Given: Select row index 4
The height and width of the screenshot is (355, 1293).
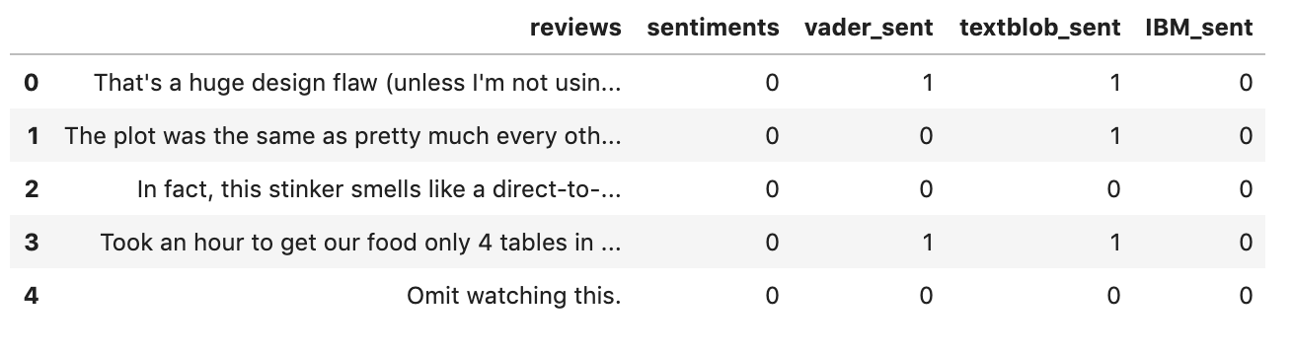Looking at the screenshot, I should click(31, 296).
